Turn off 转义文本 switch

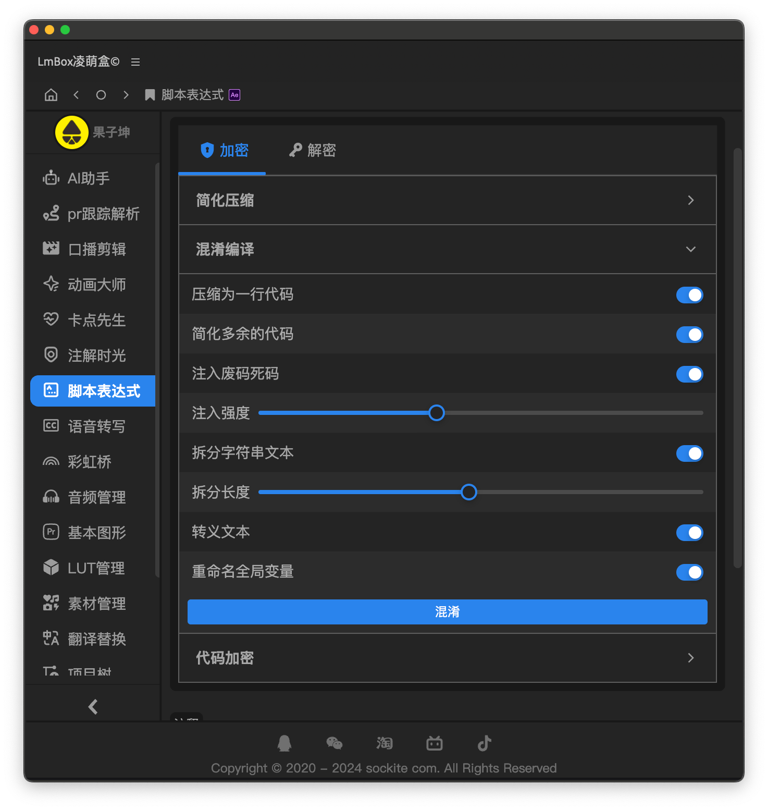[x=690, y=533]
